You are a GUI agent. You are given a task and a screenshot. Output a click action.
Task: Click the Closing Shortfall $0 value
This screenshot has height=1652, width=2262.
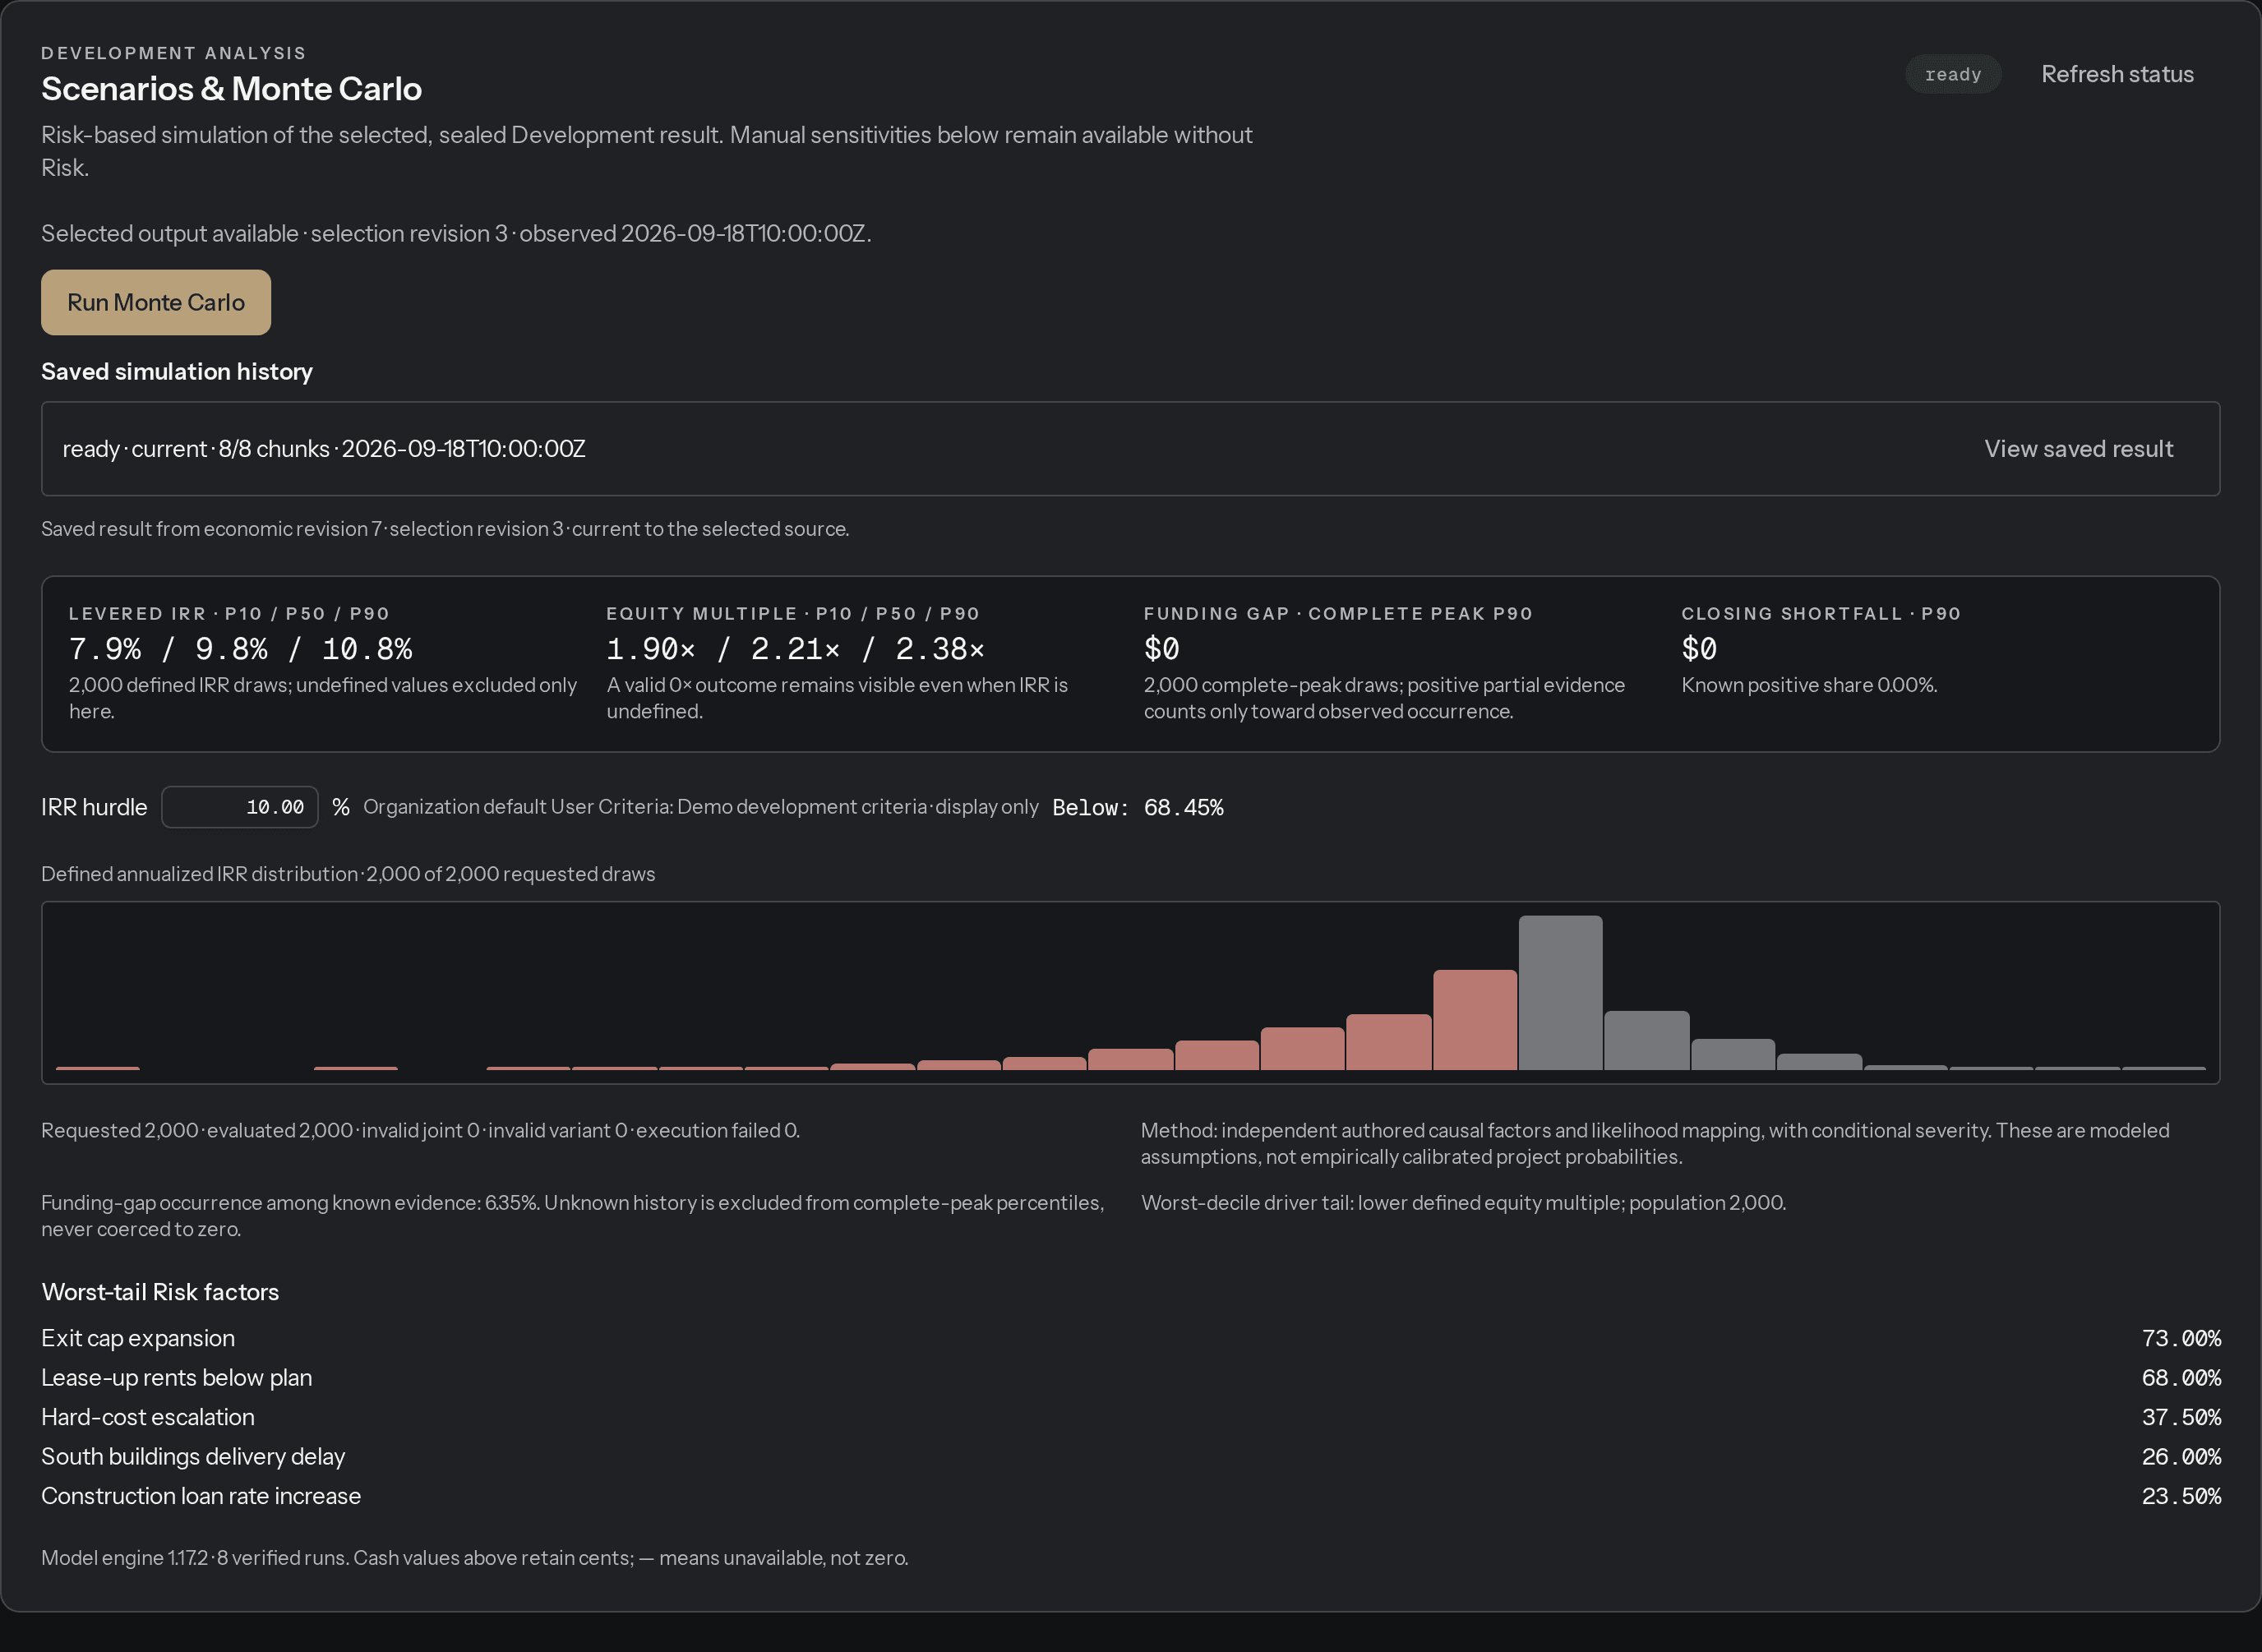(x=1699, y=649)
